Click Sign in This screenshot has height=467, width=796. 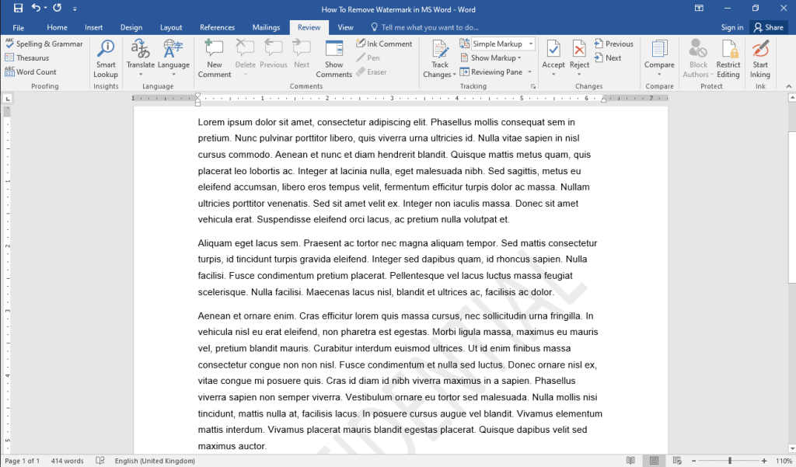pos(732,27)
